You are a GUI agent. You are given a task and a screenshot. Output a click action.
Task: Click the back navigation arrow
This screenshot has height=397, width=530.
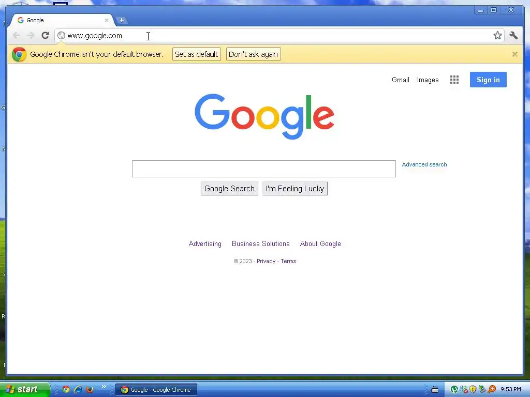click(16, 36)
